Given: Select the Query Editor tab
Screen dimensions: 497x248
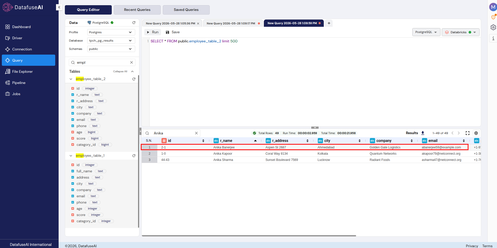Looking at the screenshot, I should [88, 10].
